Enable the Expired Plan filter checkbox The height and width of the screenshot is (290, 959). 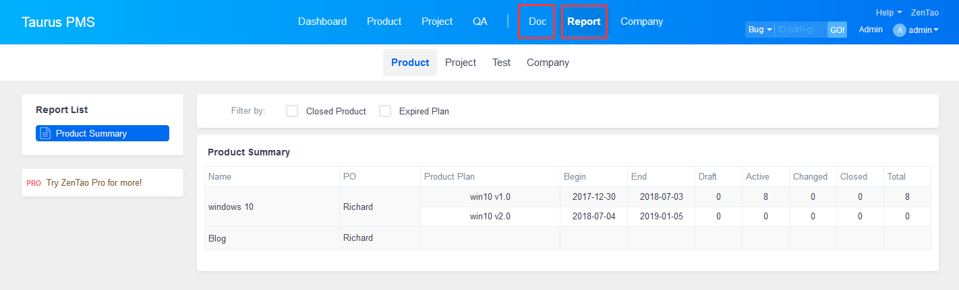[385, 111]
